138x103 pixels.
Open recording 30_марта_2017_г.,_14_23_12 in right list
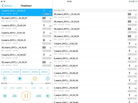point(95,23)
